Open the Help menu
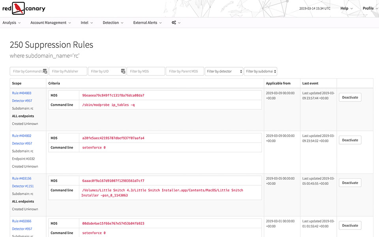 click(347, 8)
